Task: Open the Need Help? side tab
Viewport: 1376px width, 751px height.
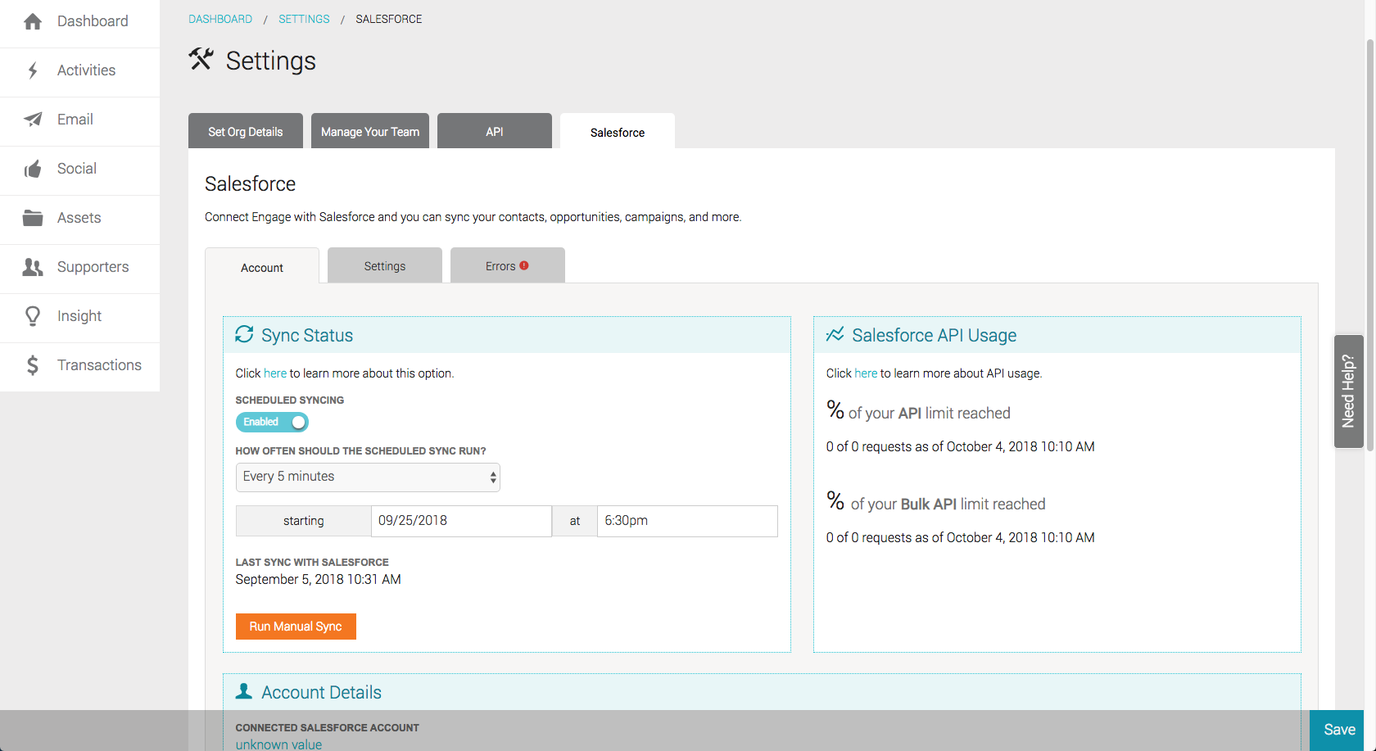Action: 1349,391
